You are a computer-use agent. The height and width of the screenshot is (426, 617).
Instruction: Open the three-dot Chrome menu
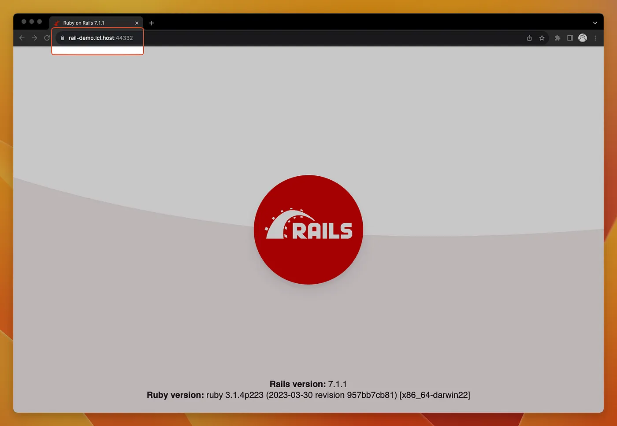pyautogui.click(x=595, y=38)
